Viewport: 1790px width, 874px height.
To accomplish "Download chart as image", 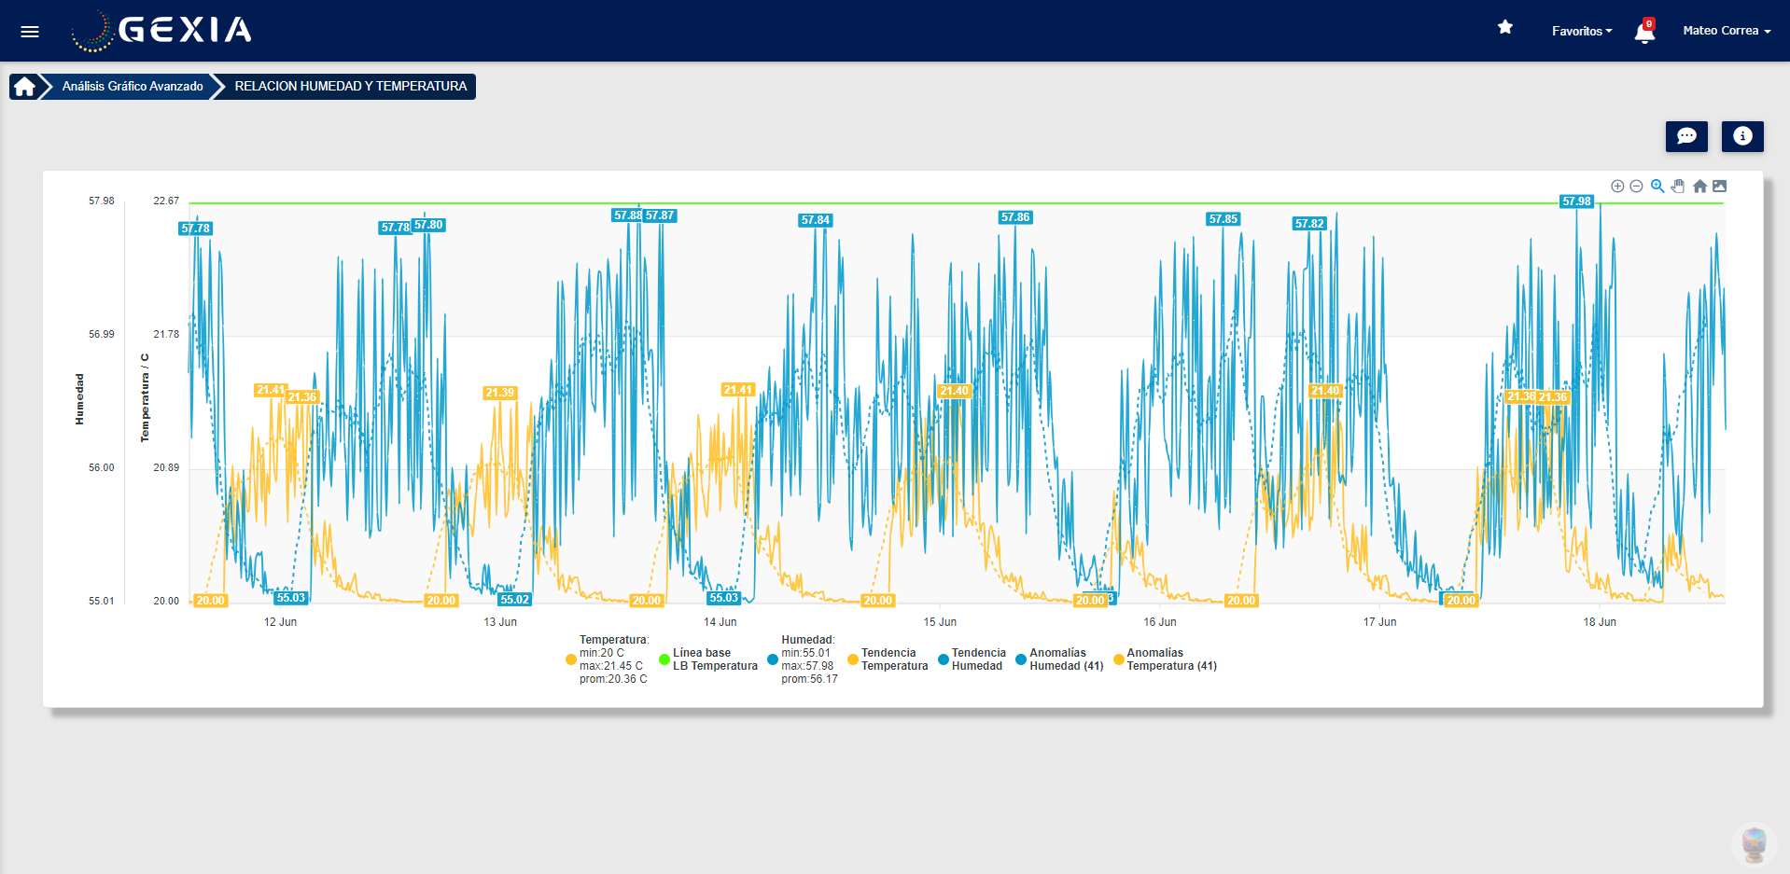I will click(1719, 187).
